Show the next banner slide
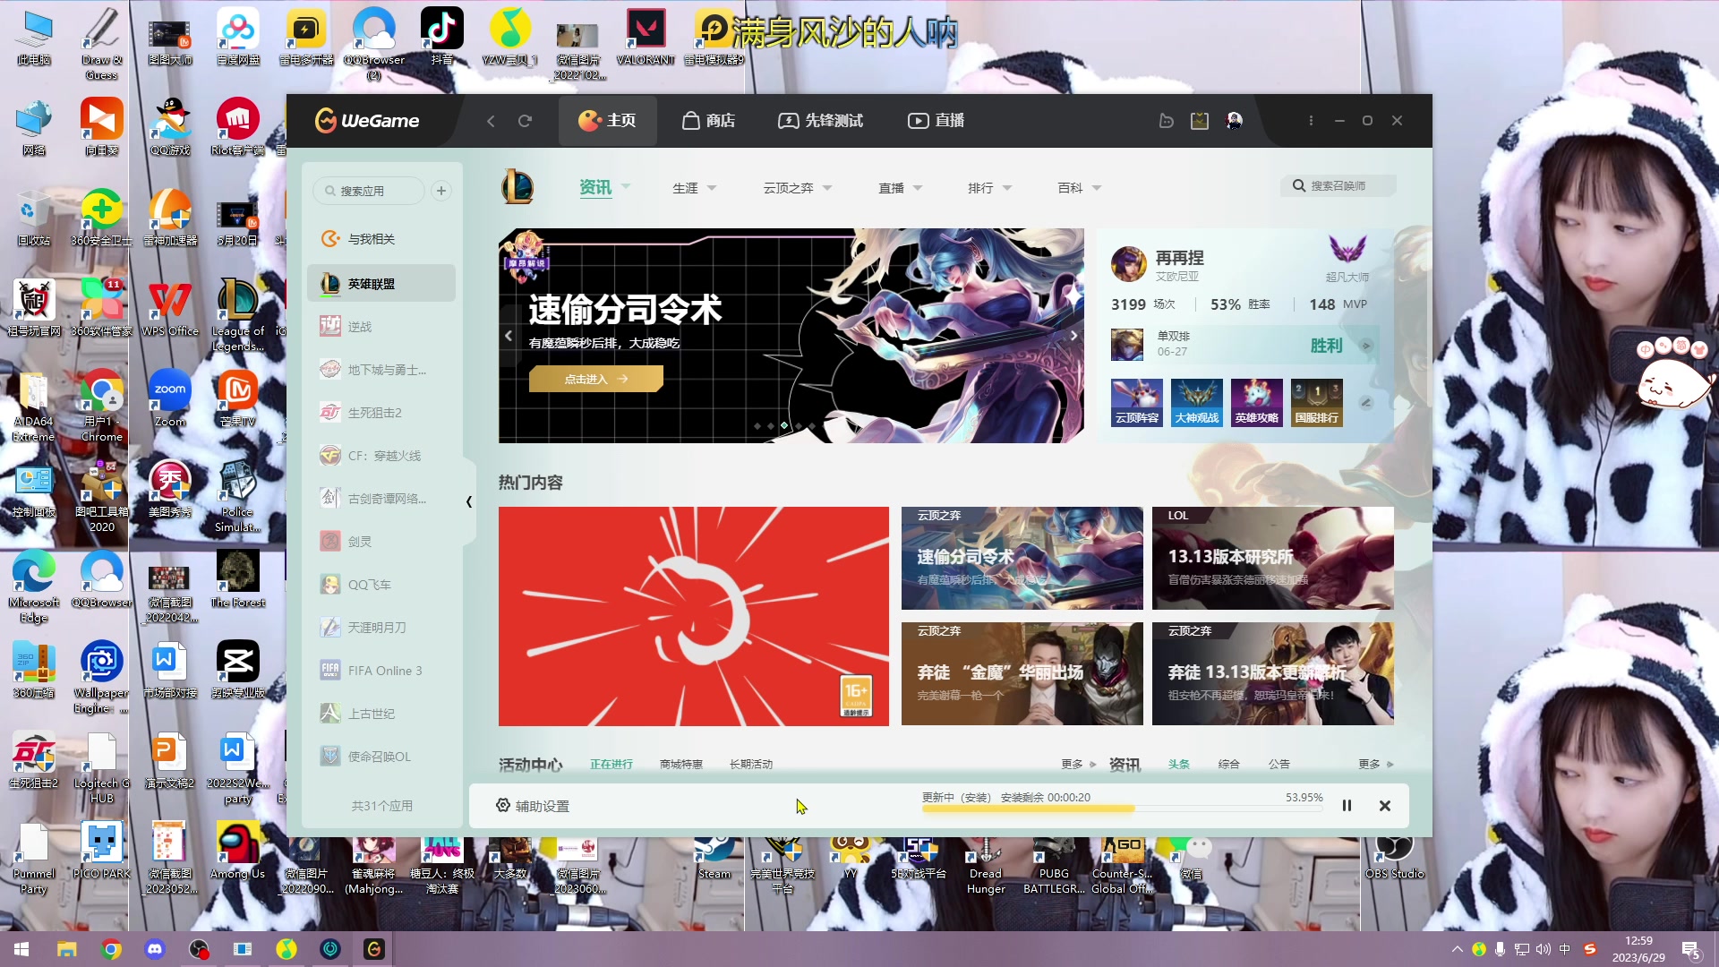The height and width of the screenshot is (967, 1719). (x=1073, y=336)
